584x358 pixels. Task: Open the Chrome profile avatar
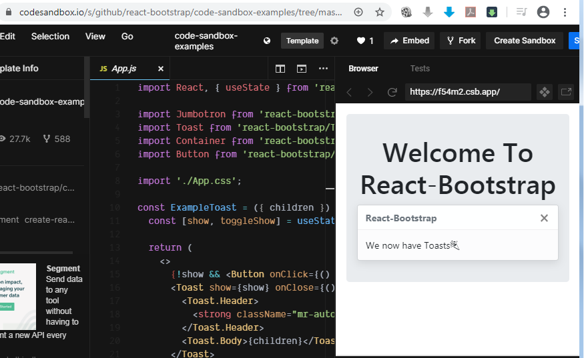(x=543, y=12)
